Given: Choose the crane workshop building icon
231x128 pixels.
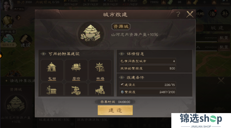Looking at the screenshot, I should click(76, 89).
